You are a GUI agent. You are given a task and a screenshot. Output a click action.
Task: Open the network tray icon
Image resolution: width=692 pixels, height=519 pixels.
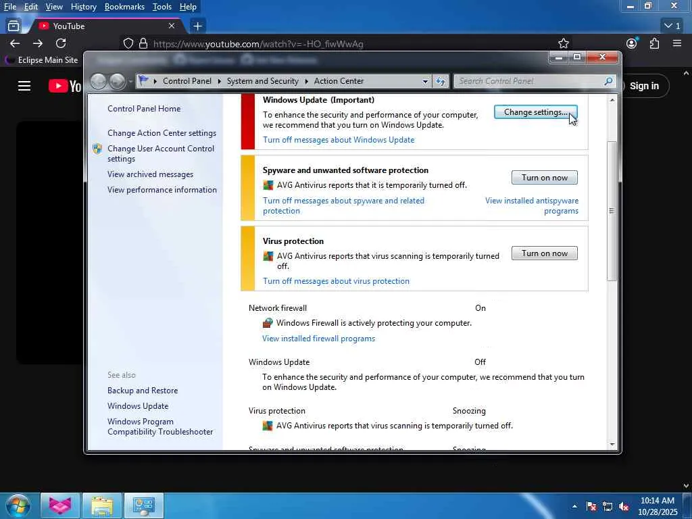pos(608,506)
